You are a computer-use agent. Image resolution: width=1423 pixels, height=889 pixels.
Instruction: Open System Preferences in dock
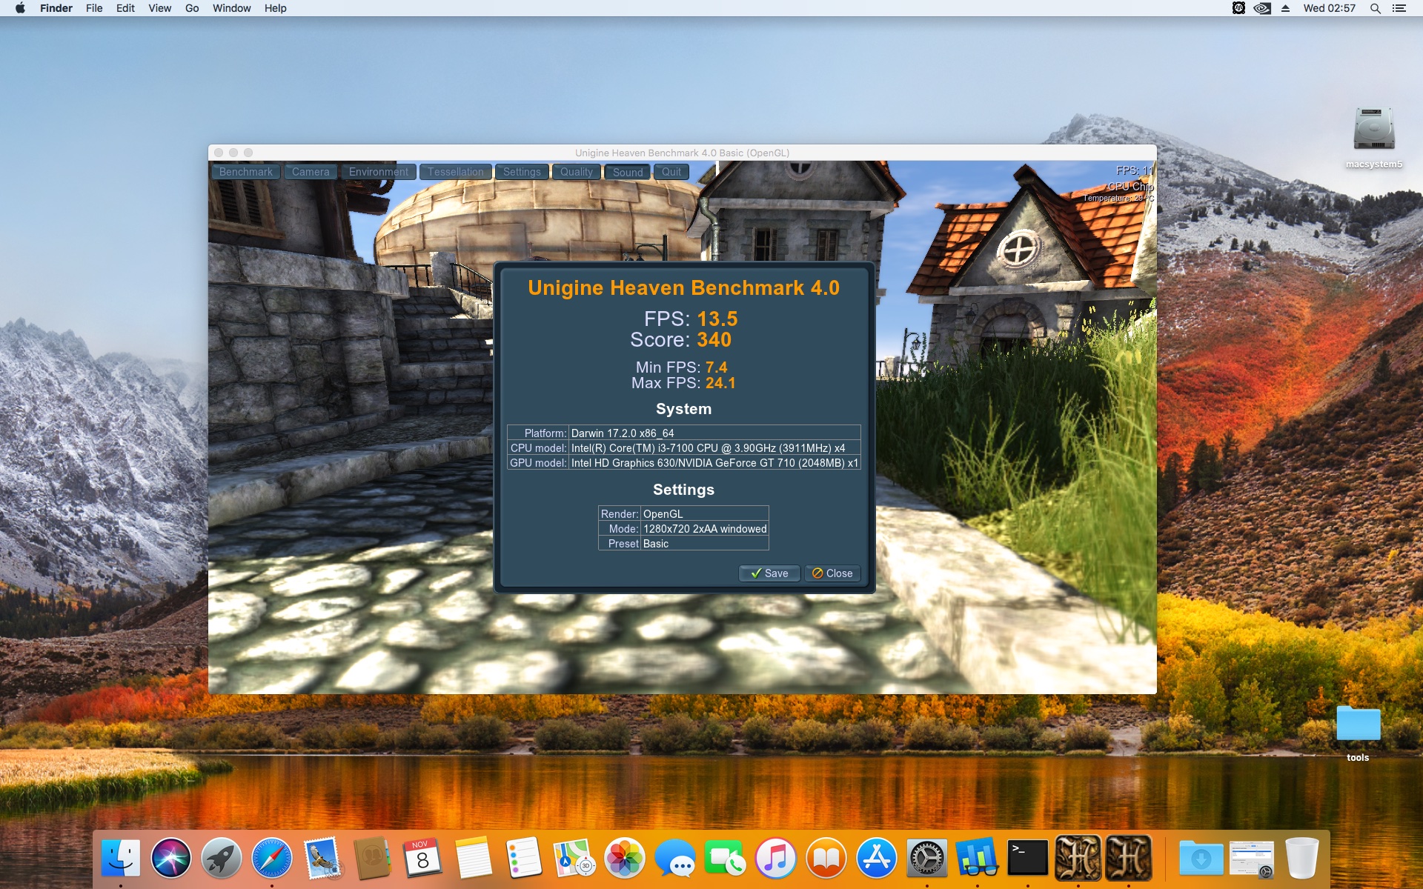coord(926,859)
